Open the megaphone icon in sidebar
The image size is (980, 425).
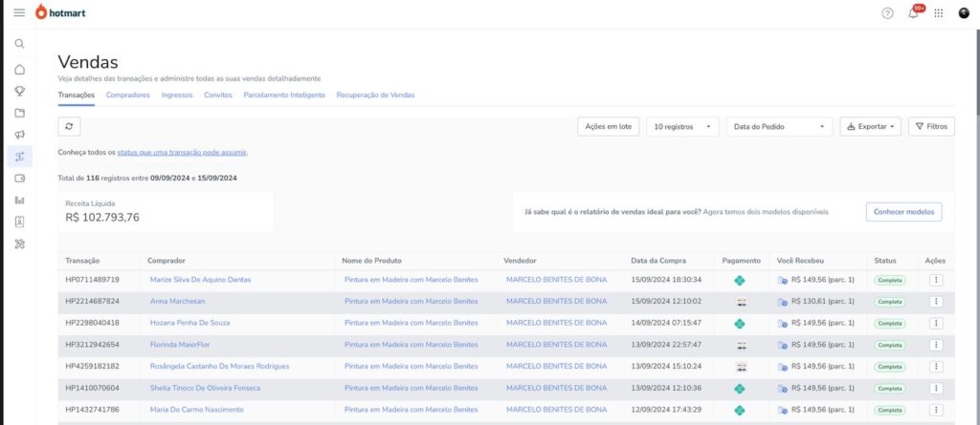[x=19, y=134]
